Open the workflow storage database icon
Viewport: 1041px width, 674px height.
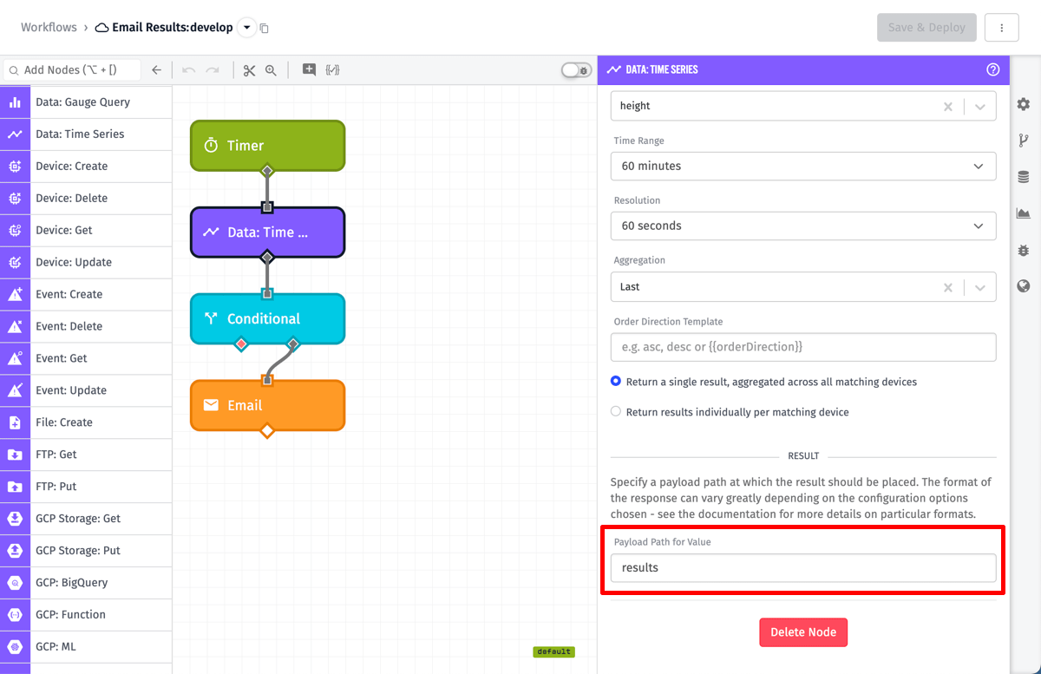pyautogui.click(x=1024, y=177)
